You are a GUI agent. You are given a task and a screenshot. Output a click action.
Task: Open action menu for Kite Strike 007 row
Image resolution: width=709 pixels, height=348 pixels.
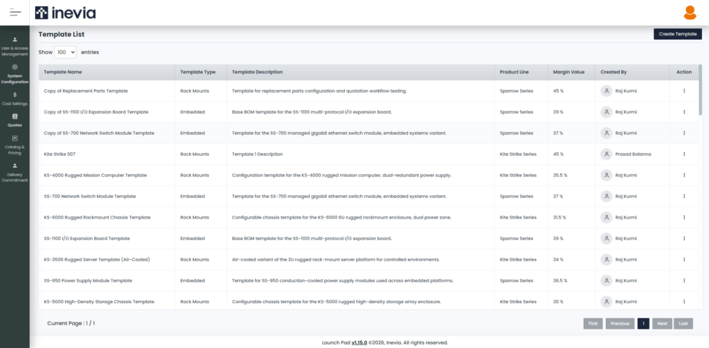point(684,154)
